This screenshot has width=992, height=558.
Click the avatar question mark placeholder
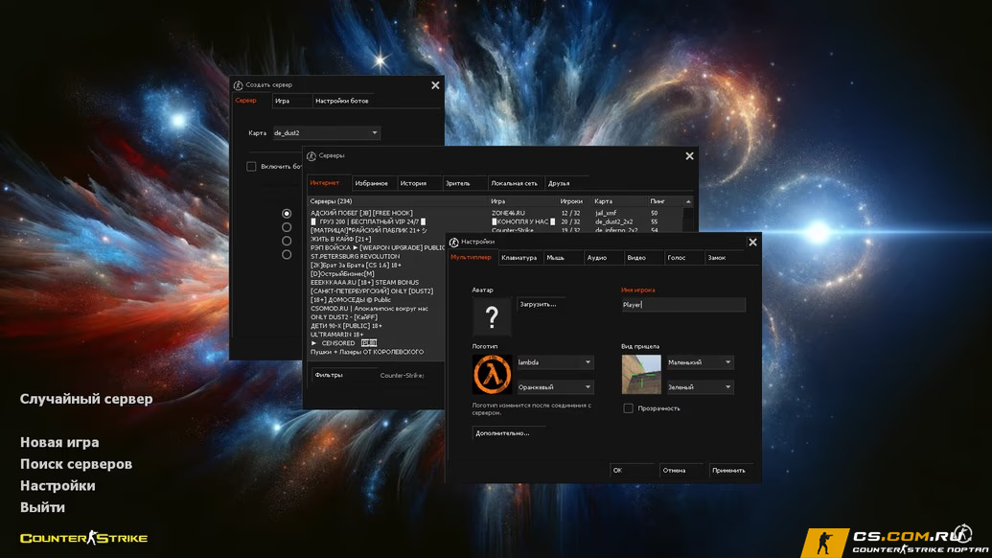point(492,315)
